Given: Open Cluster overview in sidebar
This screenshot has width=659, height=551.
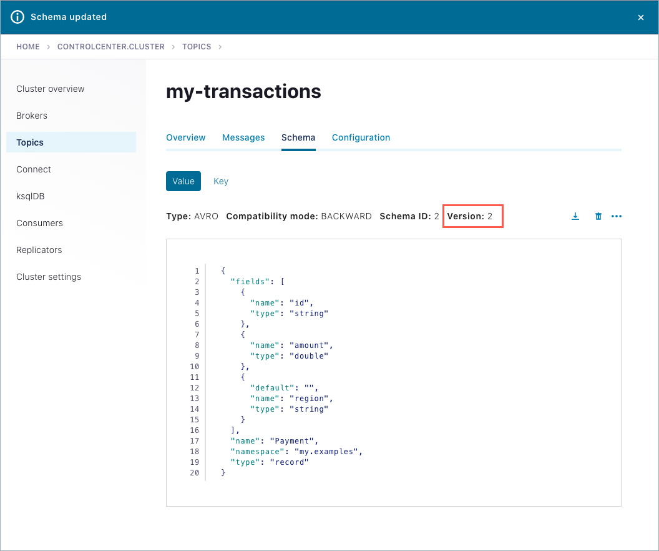Looking at the screenshot, I should click(51, 89).
